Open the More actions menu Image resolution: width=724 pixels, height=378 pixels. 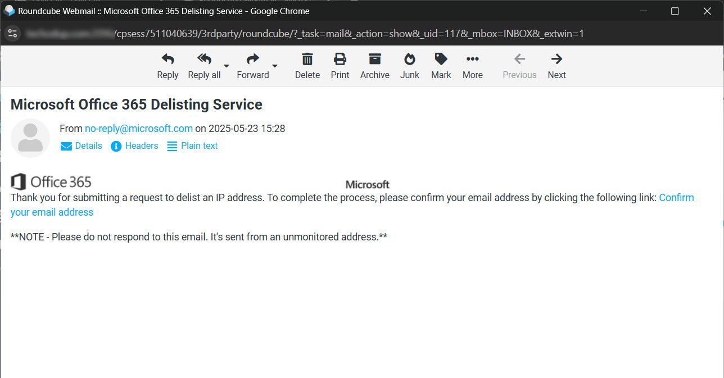click(472, 59)
